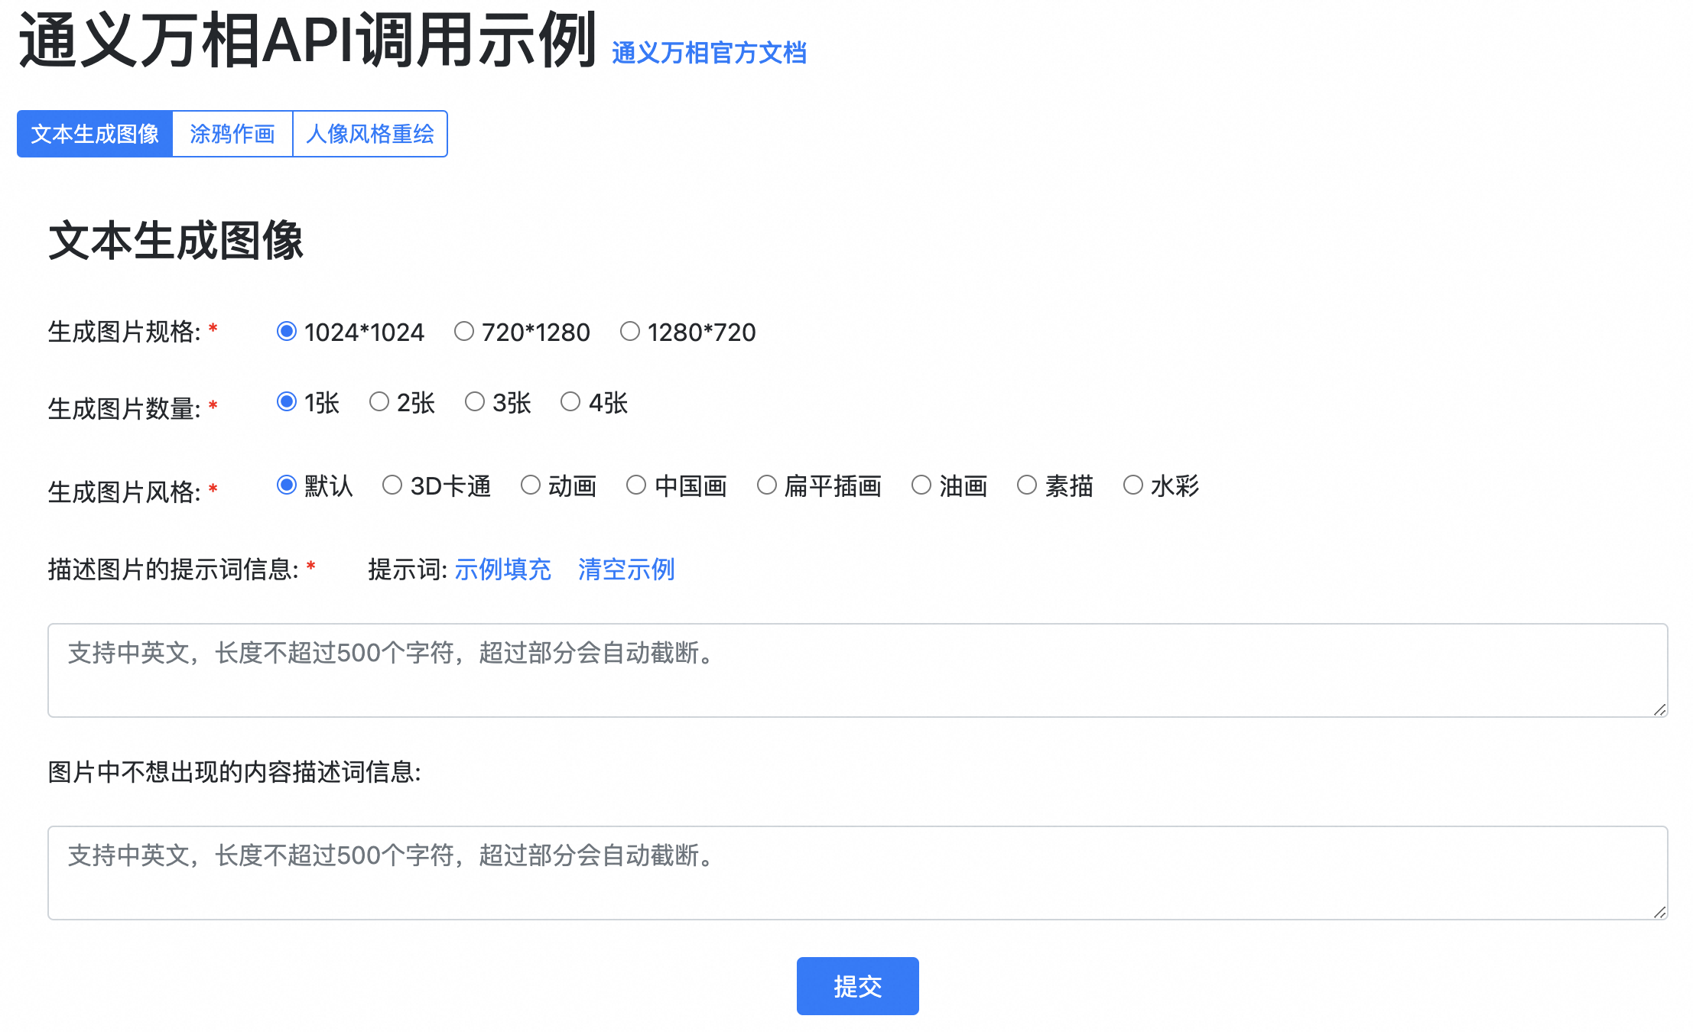The height and width of the screenshot is (1032, 1693).
Task: Choose 2张 for image count
Action: pyautogui.click(x=379, y=401)
